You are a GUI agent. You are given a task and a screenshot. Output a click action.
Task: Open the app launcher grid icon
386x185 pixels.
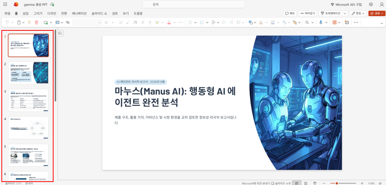click(5, 5)
